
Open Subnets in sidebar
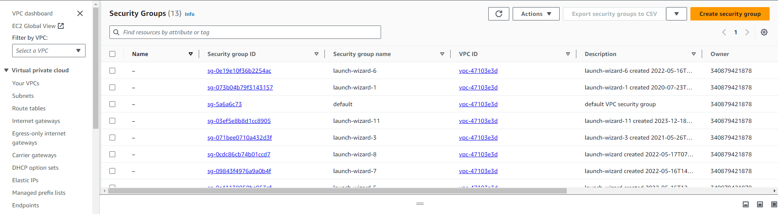23,96
